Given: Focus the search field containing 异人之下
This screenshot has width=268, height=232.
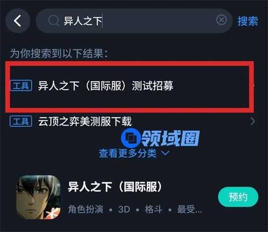Looking at the screenshot, I should (x=134, y=21).
